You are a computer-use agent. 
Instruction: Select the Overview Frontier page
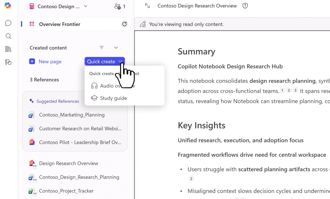click(76, 24)
